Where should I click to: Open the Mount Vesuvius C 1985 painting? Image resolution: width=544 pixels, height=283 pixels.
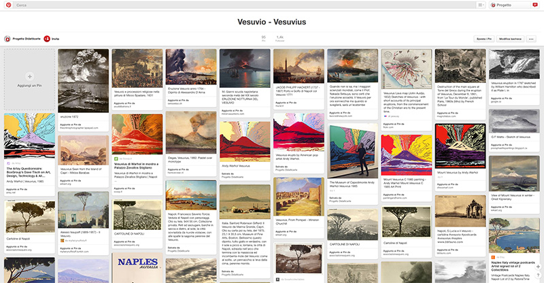coord(407,155)
